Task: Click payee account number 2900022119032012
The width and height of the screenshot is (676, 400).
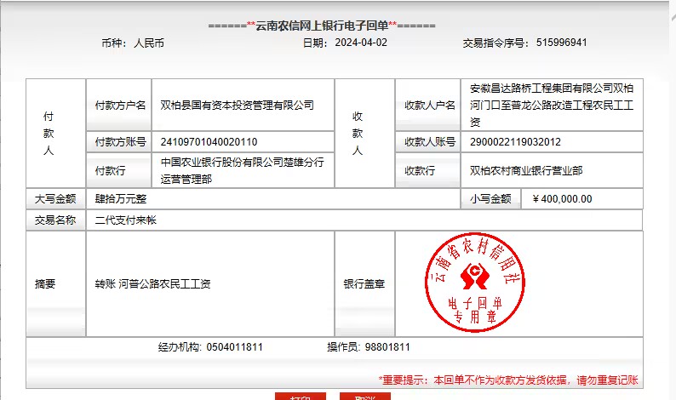Action: coord(515,142)
